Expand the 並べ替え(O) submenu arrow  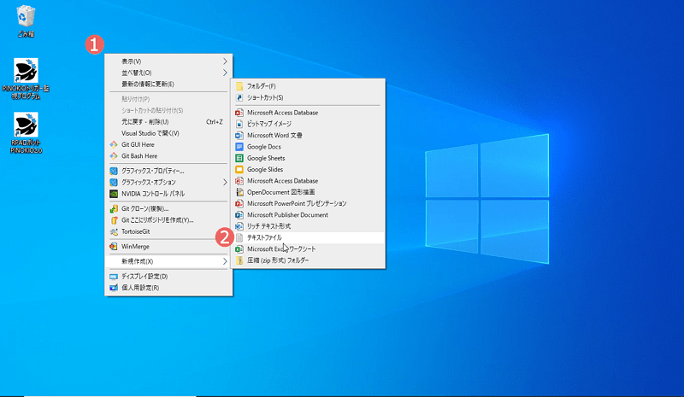coord(225,73)
